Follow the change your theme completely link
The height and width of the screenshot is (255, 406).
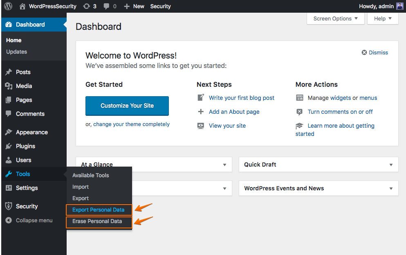click(132, 124)
